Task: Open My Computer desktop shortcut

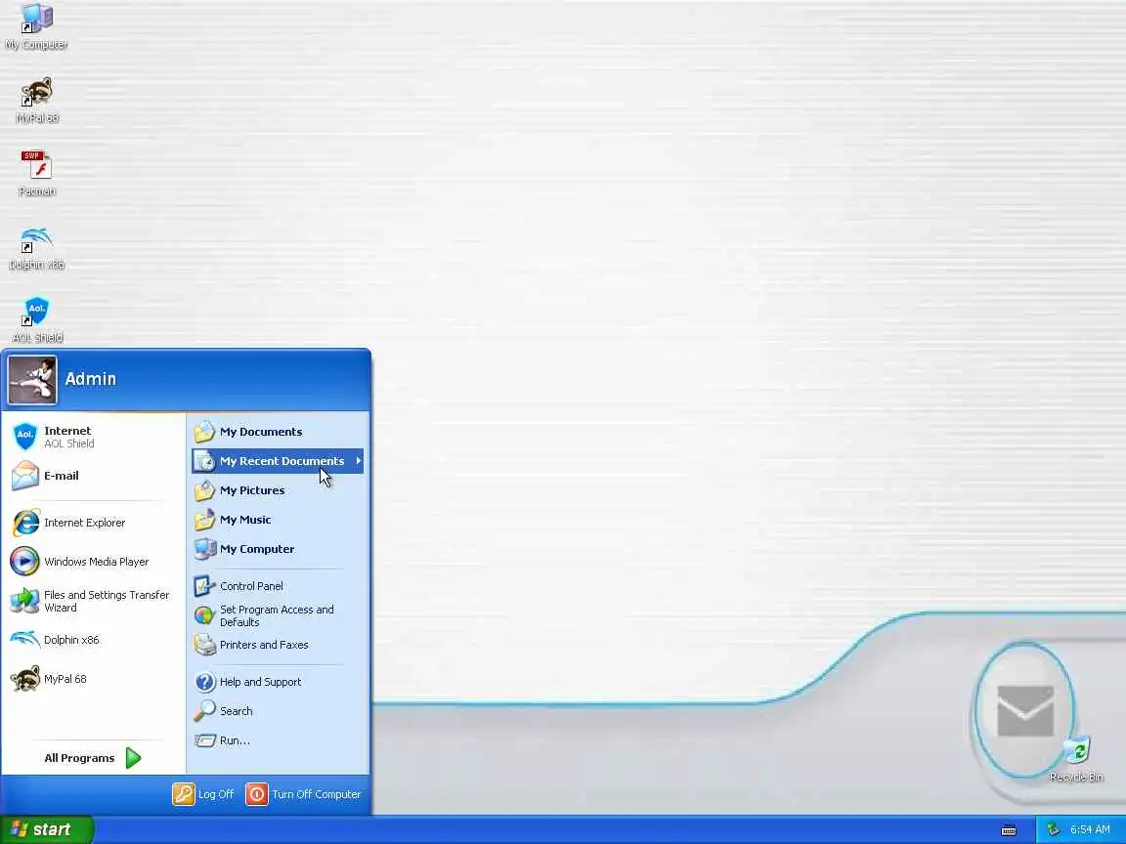Action: (x=36, y=27)
